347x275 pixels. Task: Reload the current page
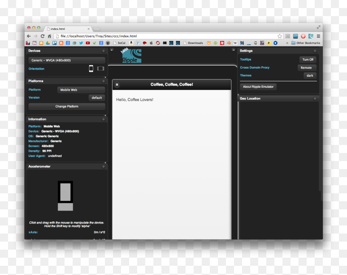pyautogui.click(x=42, y=36)
